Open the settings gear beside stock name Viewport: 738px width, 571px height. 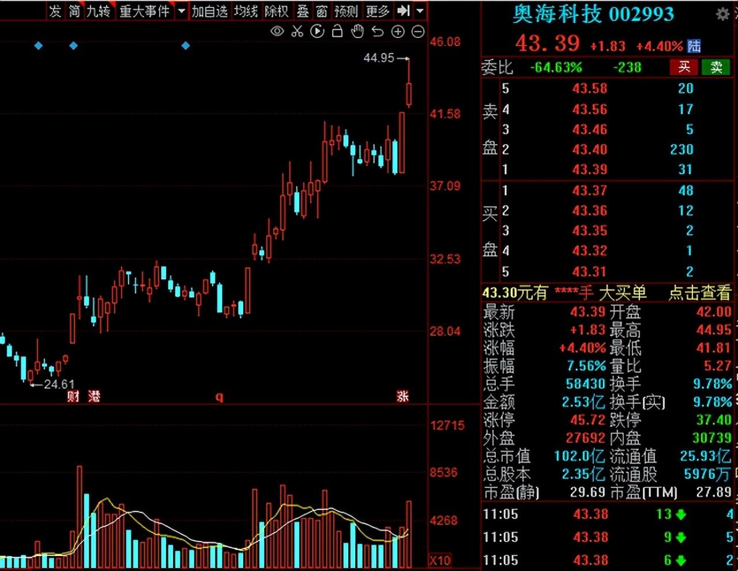point(722,14)
